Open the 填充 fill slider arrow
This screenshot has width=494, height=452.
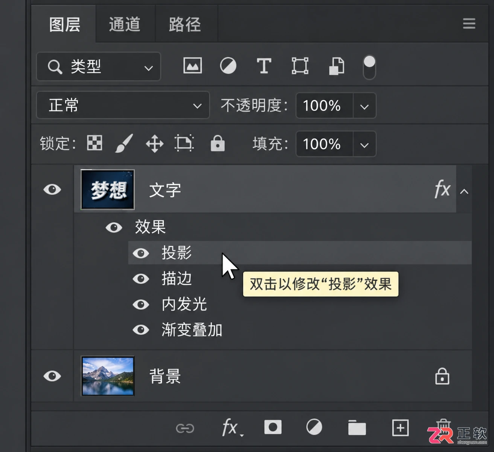pos(364,144)
